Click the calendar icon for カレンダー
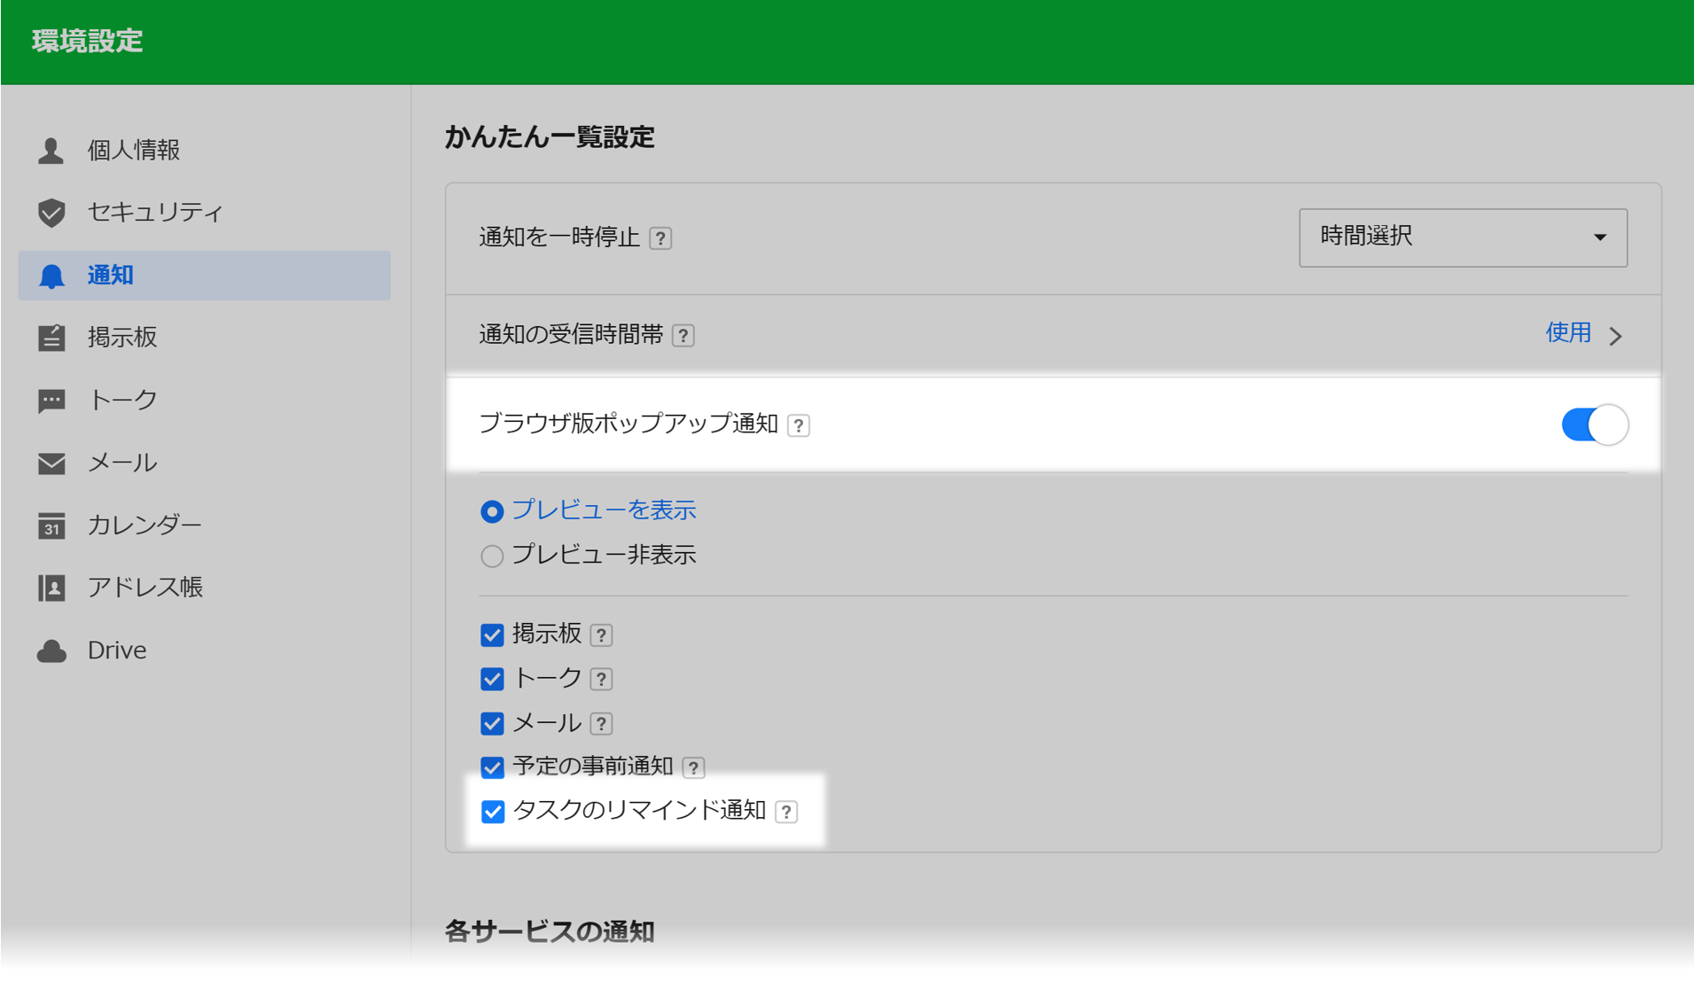 click(x=51, y=525)
